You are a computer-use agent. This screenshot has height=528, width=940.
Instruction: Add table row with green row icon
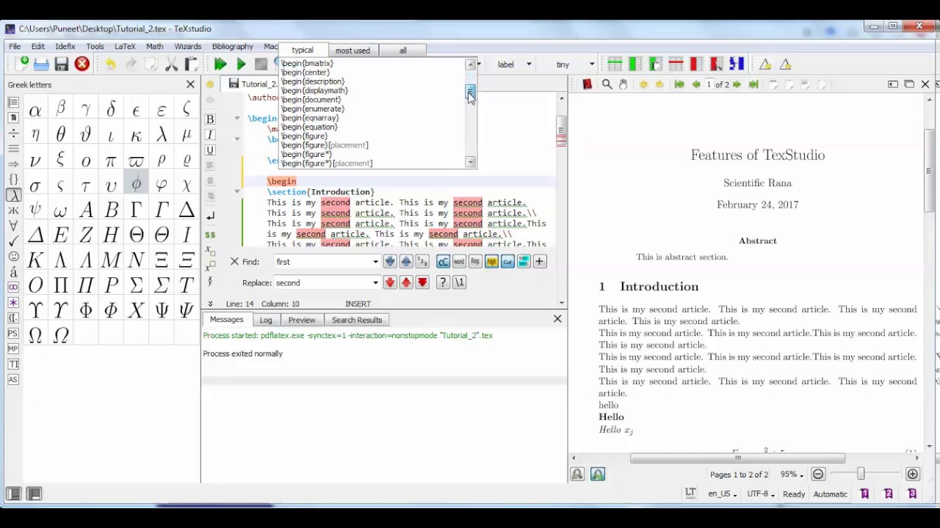pos(615,65)
